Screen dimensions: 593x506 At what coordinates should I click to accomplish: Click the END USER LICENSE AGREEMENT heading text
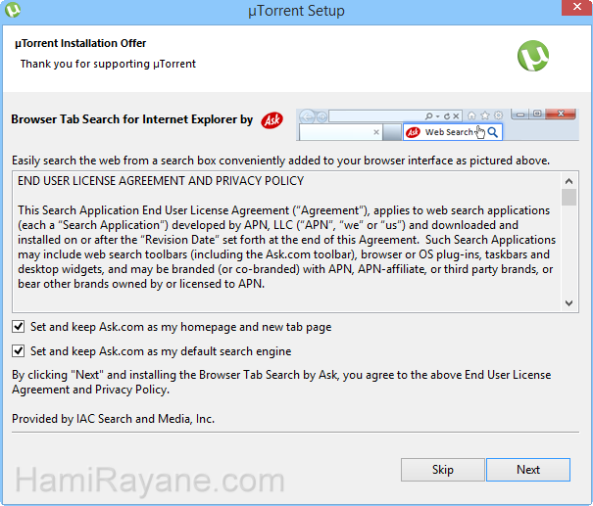161,181
